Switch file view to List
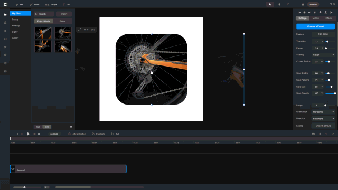338x190 pixels. [x=38, y=127]
